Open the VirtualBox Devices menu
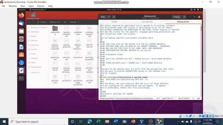The height and width of the screenshot is (125, 223). (41, 6)
